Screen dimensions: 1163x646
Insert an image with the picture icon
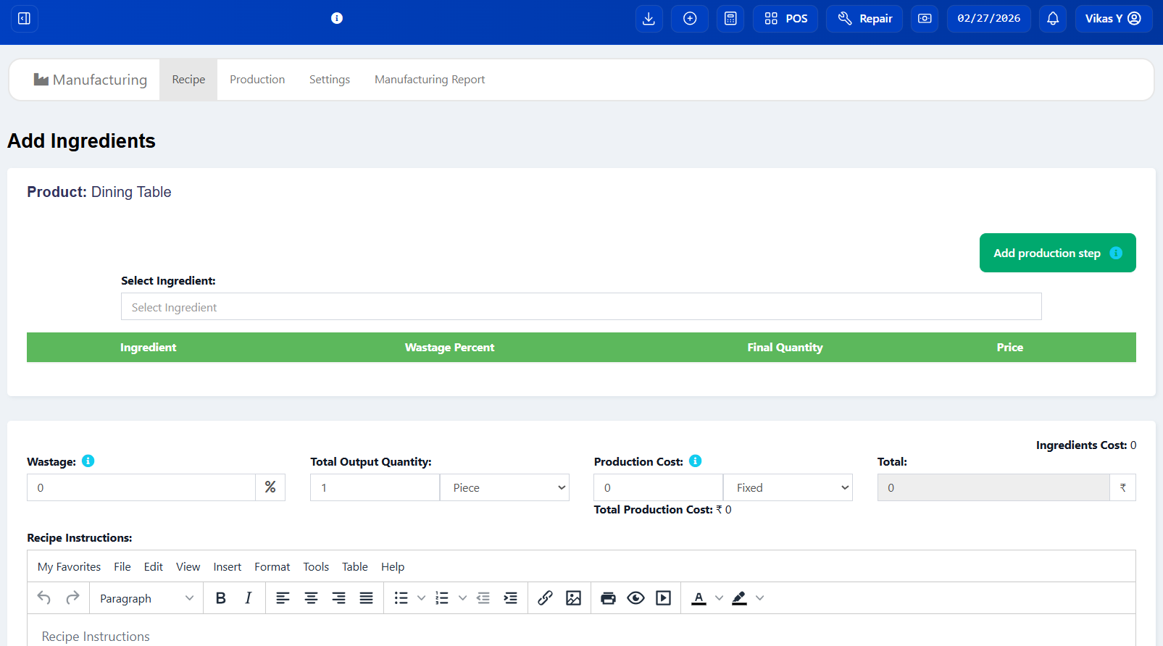tap(574, 597)
